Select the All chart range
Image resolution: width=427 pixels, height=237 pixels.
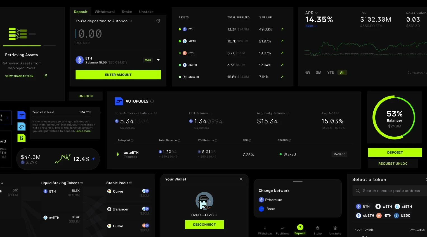pos(342,73)
